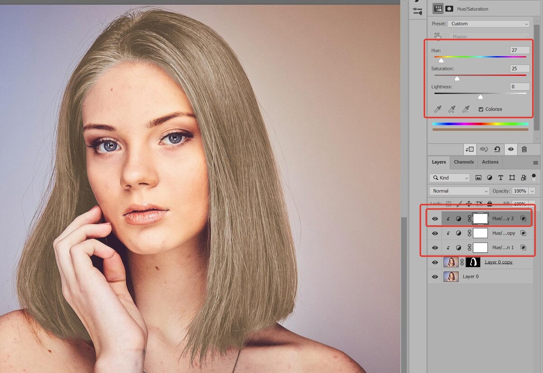The image size is (543, 373).
Task: Filter layers by type layers icon
Action: [x=500, y=178]
